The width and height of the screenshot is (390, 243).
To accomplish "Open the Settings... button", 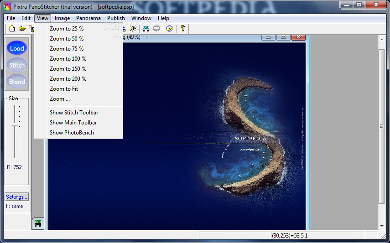I will (17, 197).
